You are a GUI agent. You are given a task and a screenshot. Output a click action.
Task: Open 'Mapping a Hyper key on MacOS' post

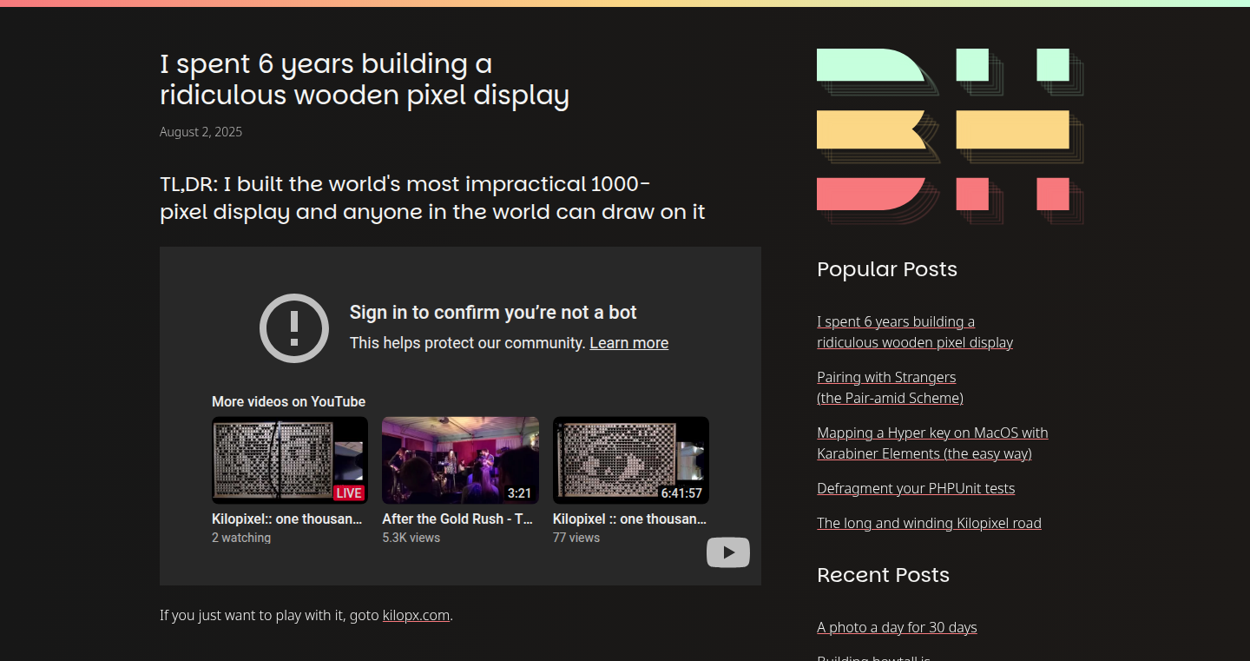(932, 443)
